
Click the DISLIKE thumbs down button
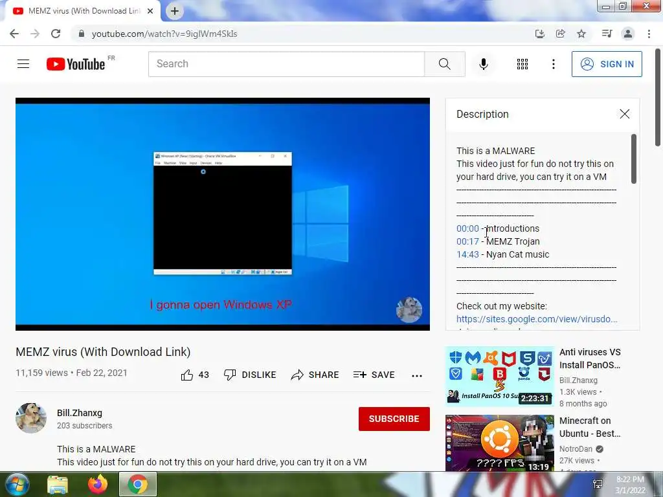tap(250, 375)
